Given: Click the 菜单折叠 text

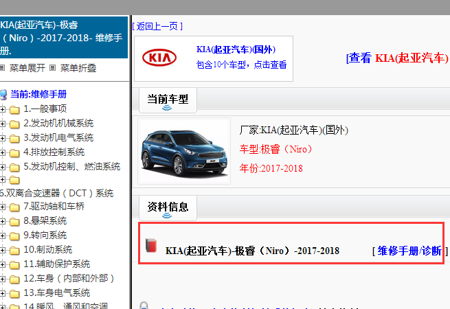Looking at the screenshot, I should pos(78,68).
